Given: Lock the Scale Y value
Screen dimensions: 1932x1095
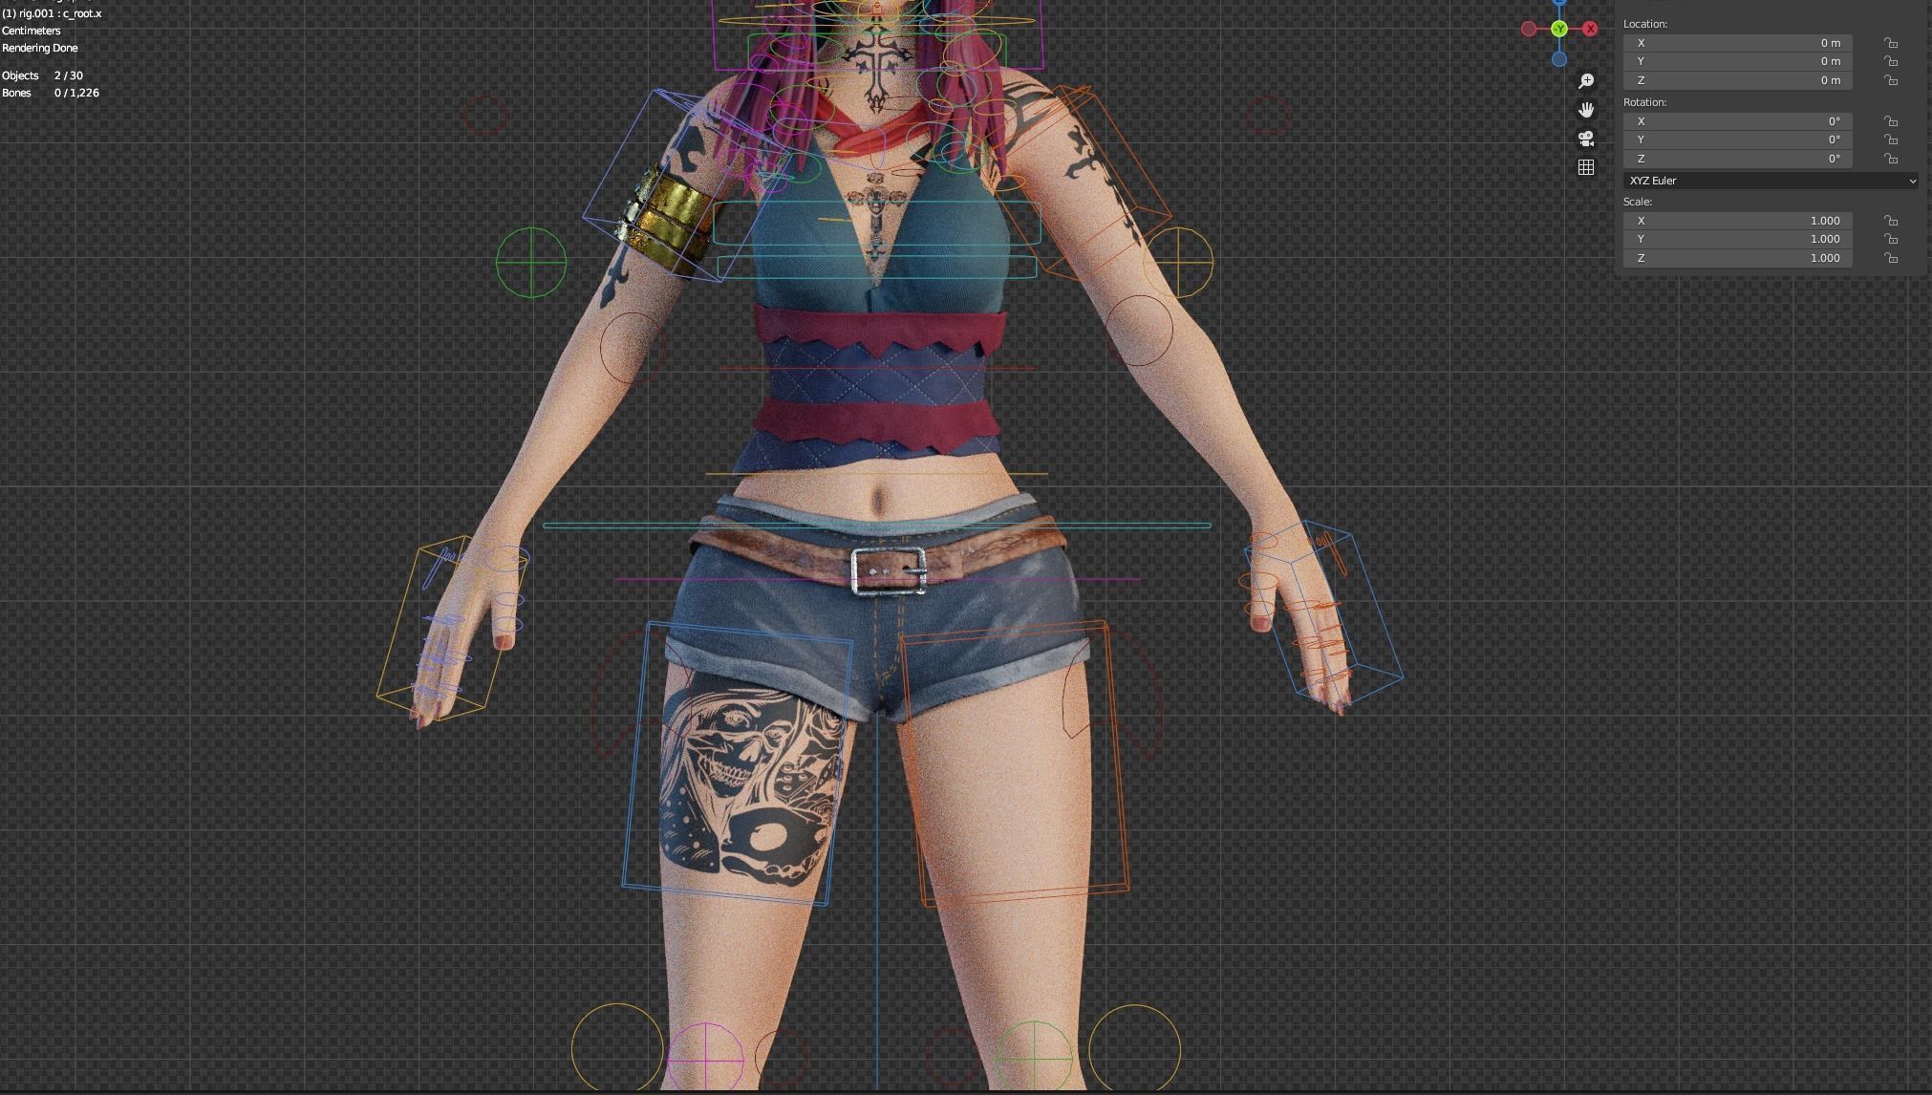Looking at the screenshot, I should (x=1891, y=239).
